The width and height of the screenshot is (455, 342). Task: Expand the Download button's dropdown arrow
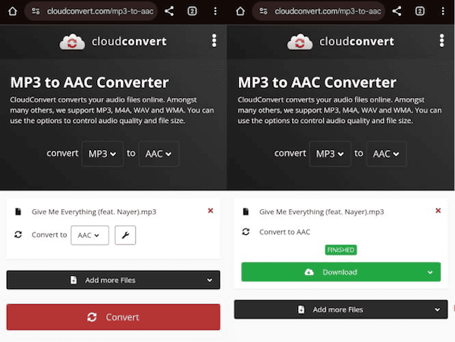coord(430,272)
